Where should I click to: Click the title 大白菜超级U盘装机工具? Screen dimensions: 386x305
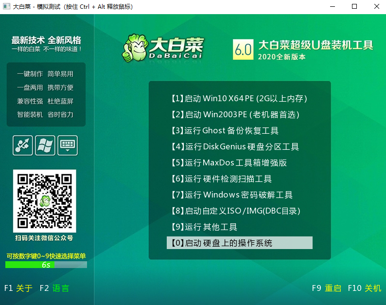(x=316, y=45)
